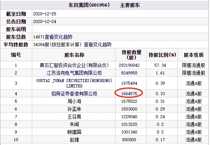Select the circled share count 1664575
Image resolution: width=210 pixels, height=145 pixels.
[x=129, y=94]
